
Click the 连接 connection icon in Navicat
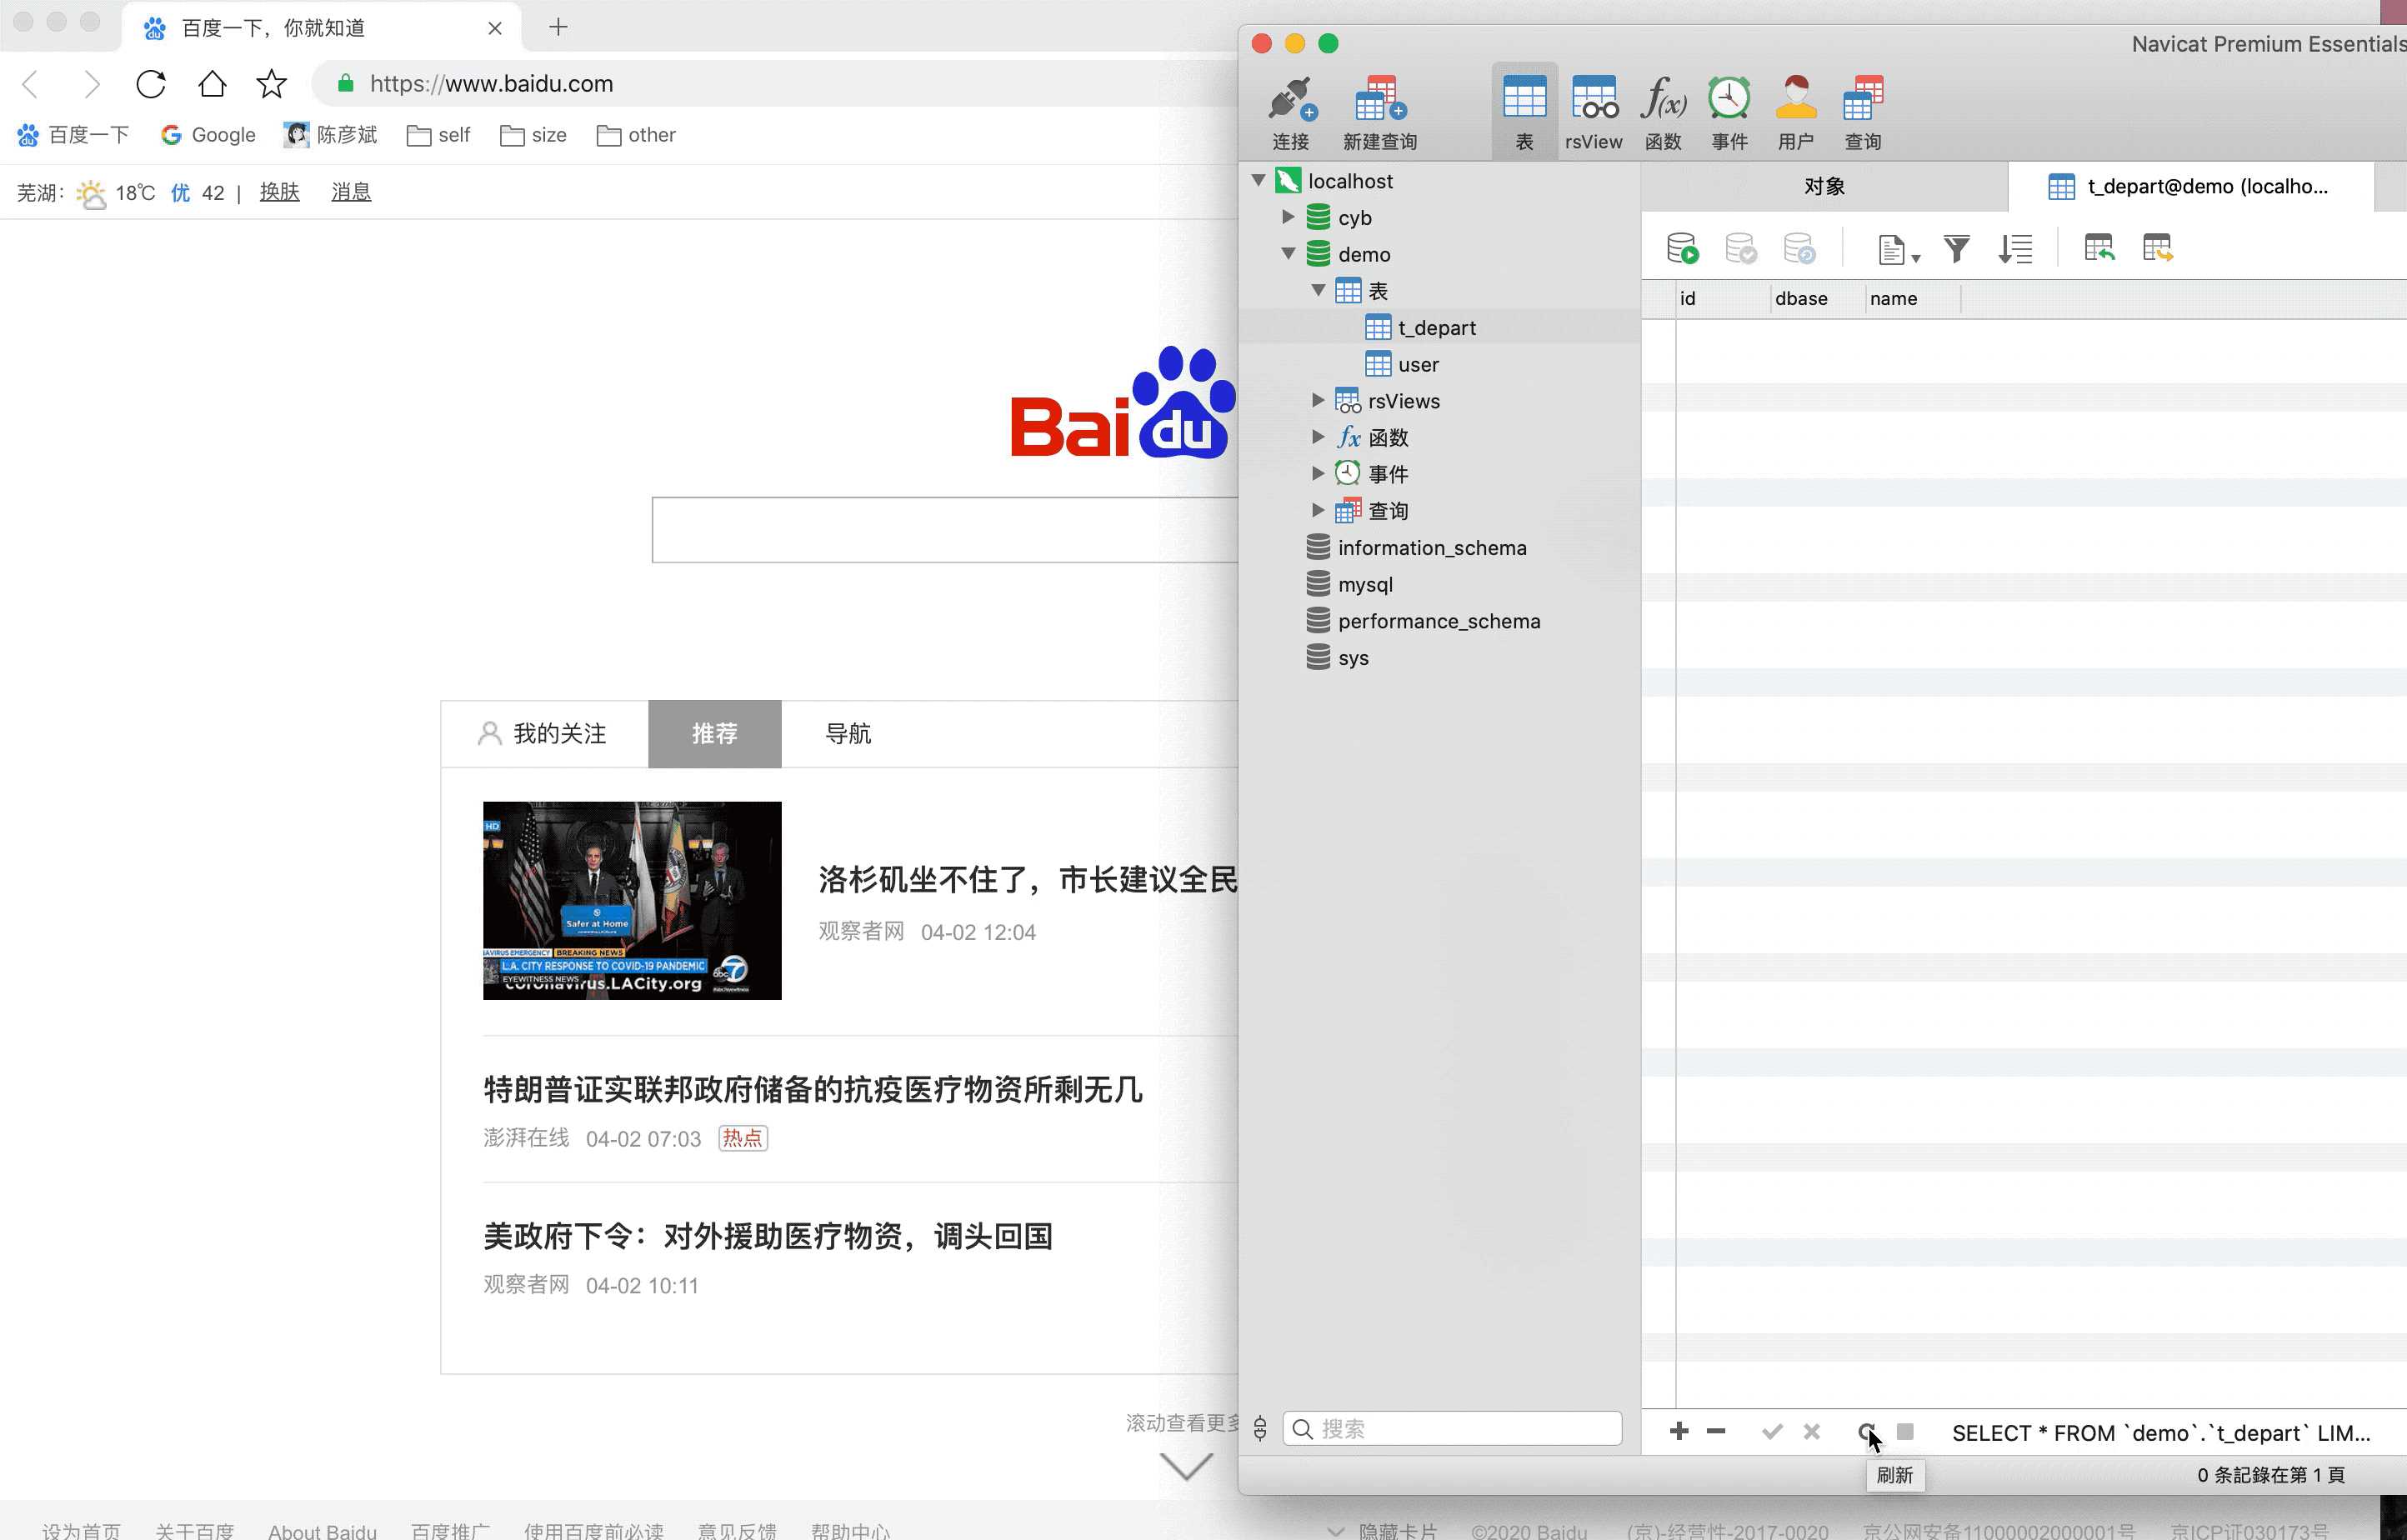tap(1290, 112)
